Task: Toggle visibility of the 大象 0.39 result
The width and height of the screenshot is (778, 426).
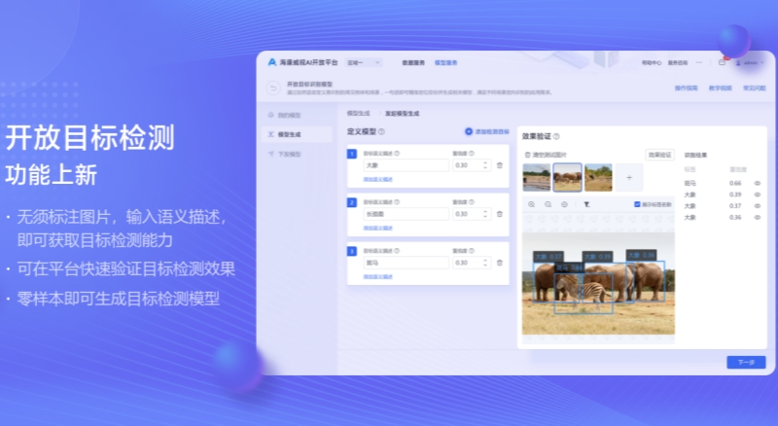Action: point(758,195)
